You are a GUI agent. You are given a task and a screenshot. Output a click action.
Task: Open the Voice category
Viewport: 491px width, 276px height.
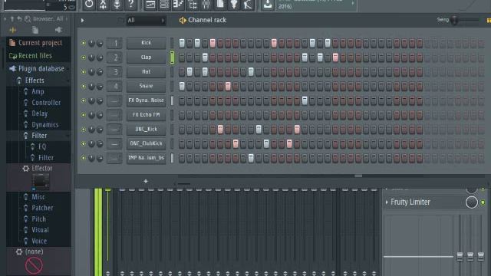pyautogui.click(x=39, y=241)
